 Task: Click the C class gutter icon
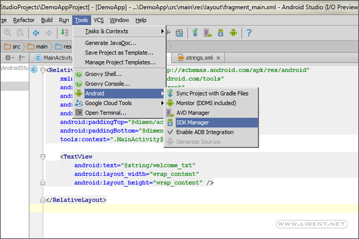pyautogui.click(x=34, y=69)
